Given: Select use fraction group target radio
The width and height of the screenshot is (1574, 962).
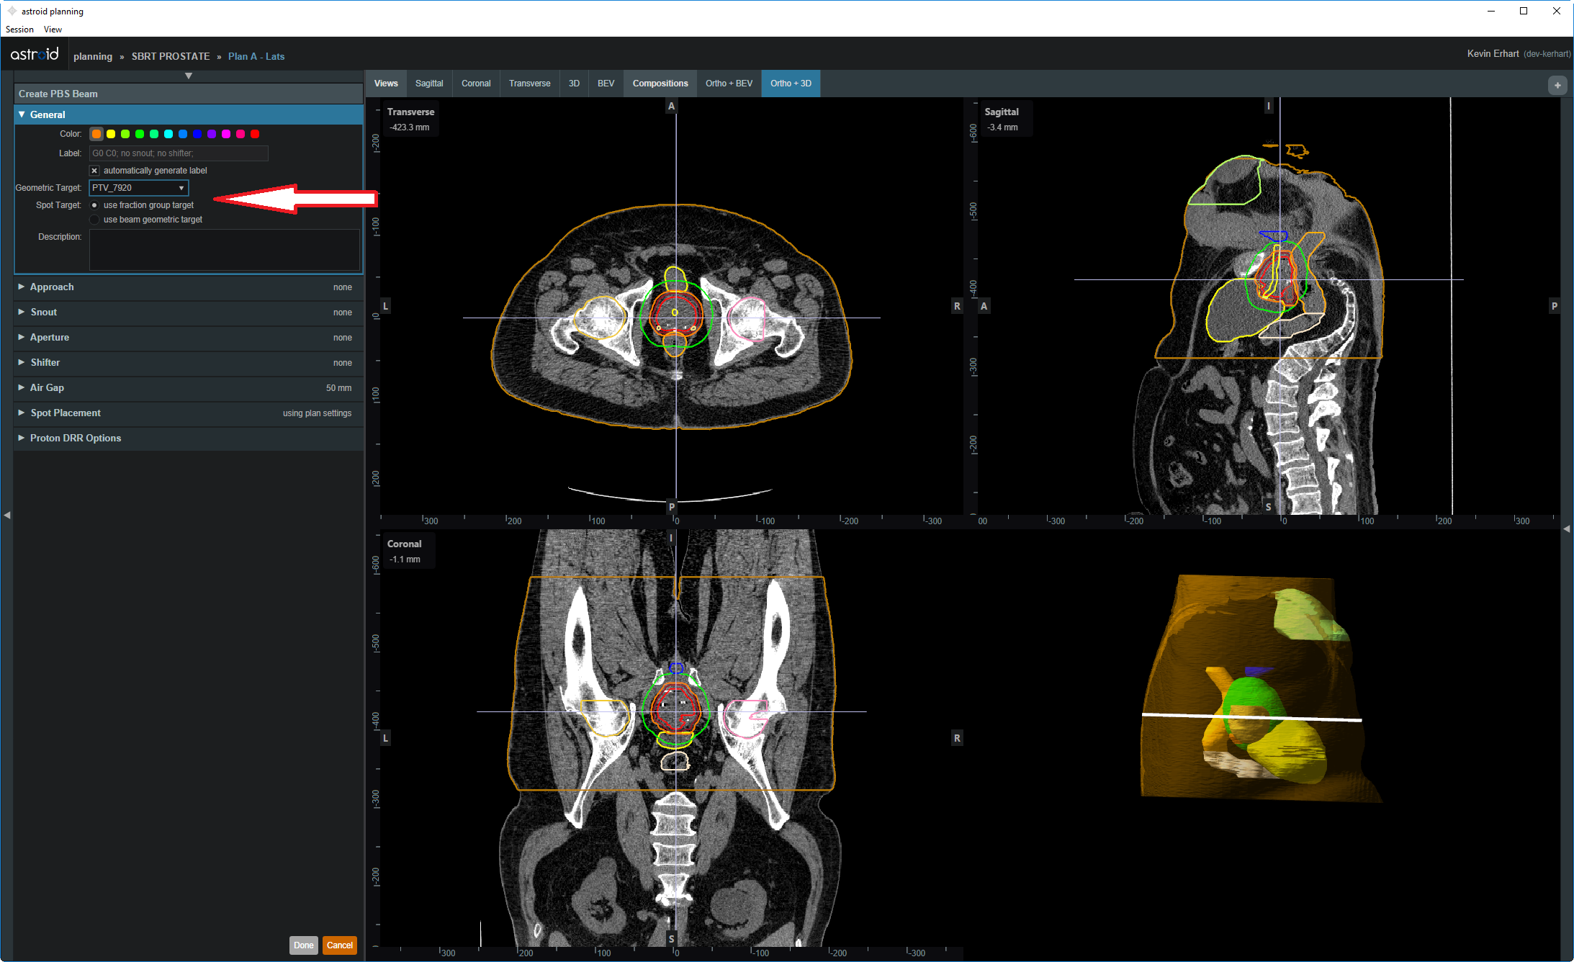Looking at the screenshot, I should tap(94, 205).
